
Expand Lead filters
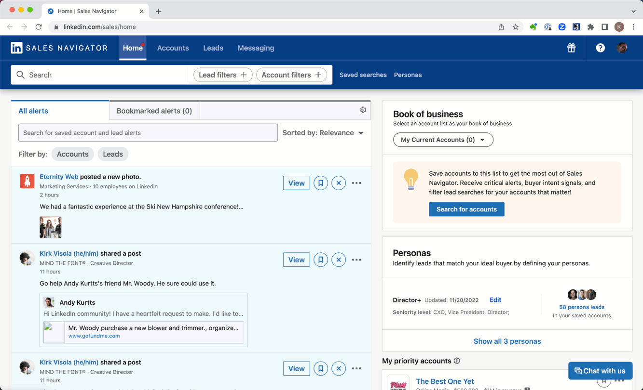223,75
